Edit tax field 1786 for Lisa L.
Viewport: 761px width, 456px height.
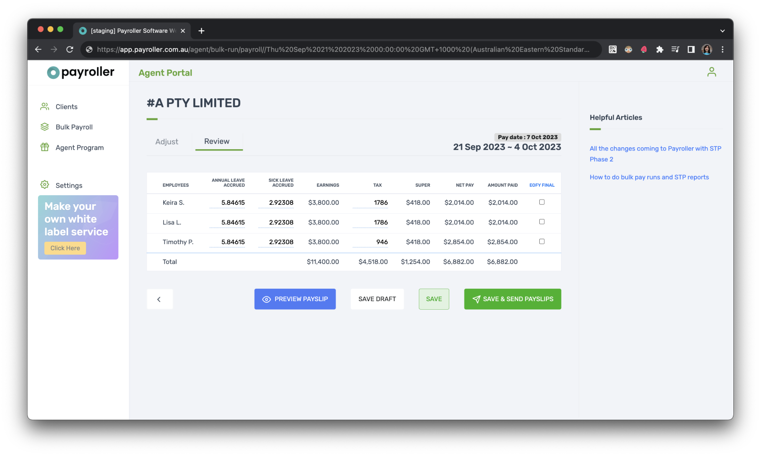[370, 222]
